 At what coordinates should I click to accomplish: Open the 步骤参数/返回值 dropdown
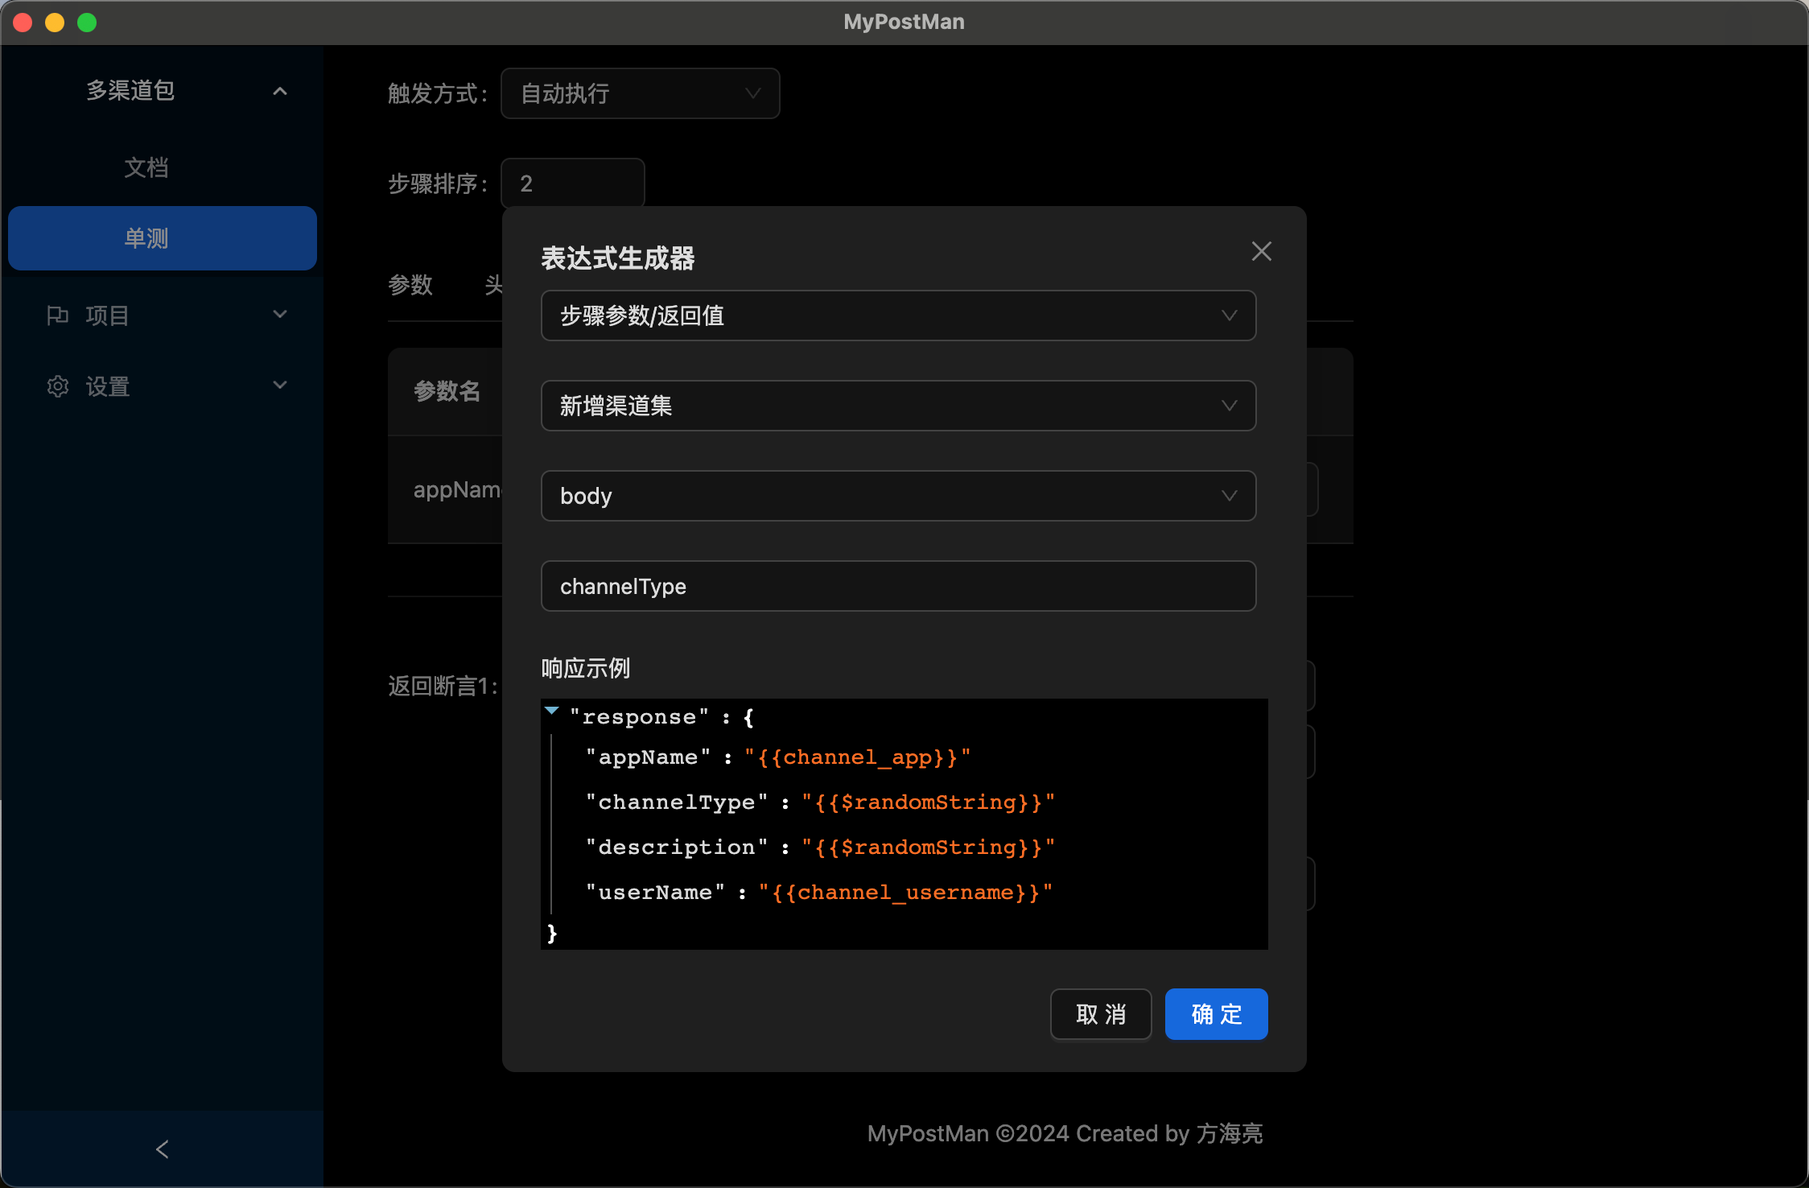pos(897,316)
